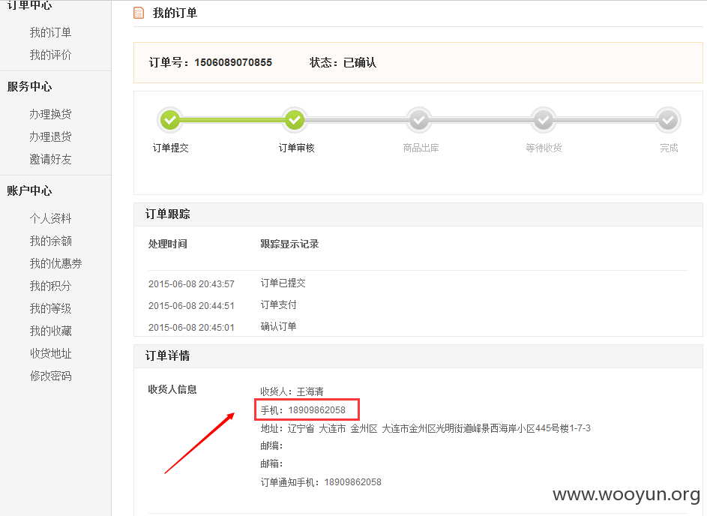Screen dimensions: 707x516
Task: Open 修改密码 link
Action: pos(50,376)
